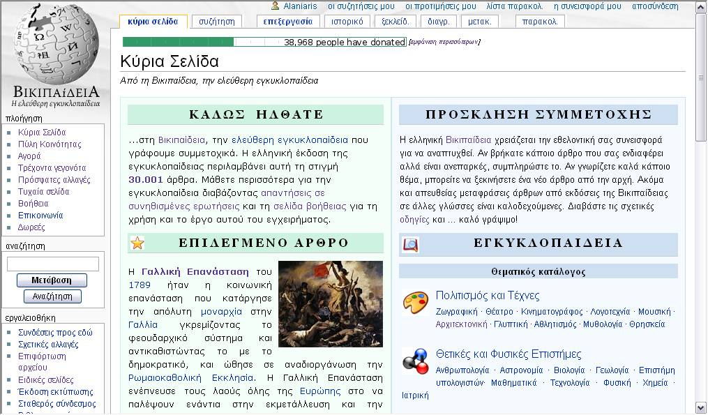The width and height of the screenshot is (708, 415).
Task: Open the 1789 year link
Action: [x=140, y=285]
